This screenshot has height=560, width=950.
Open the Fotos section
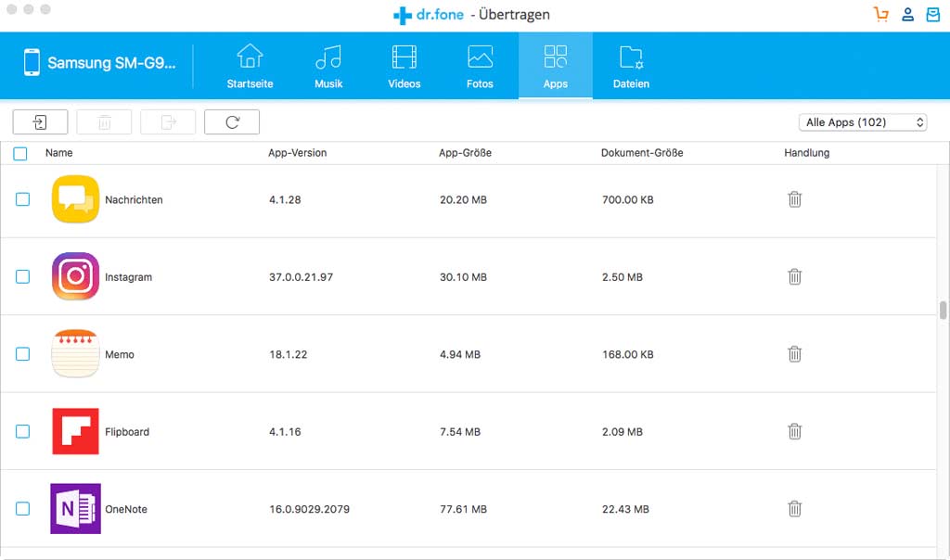480,63
